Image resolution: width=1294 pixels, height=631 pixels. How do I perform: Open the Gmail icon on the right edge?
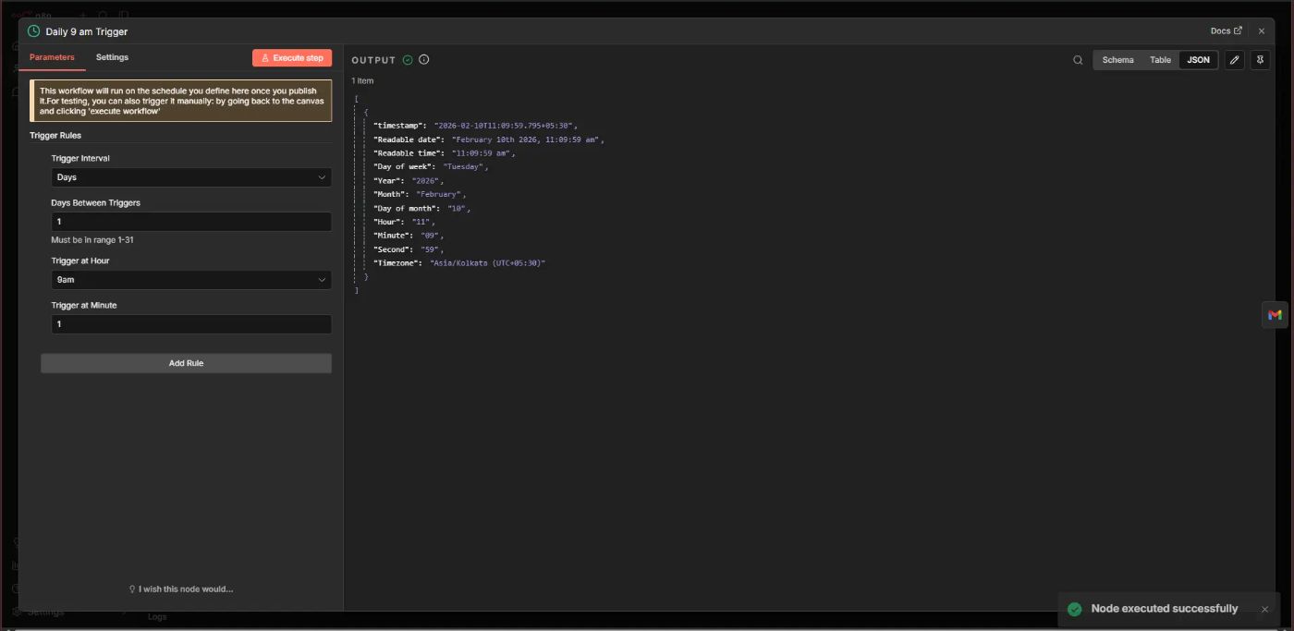tap(1275, 315)
